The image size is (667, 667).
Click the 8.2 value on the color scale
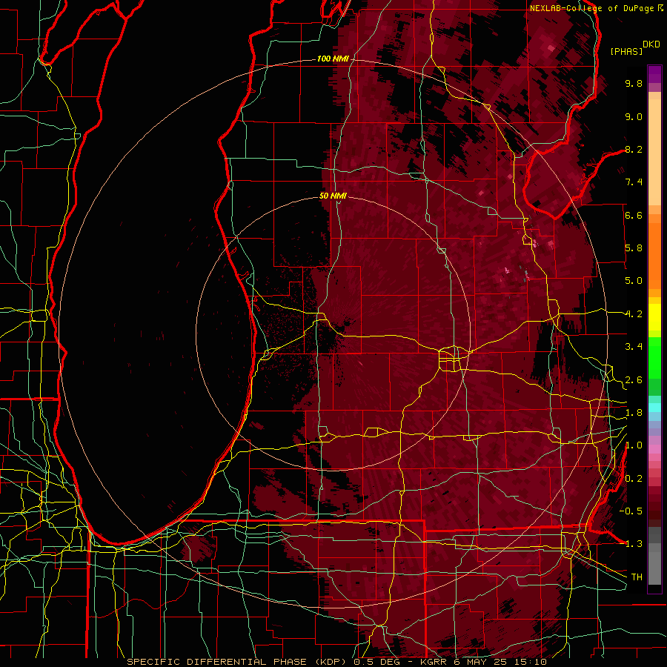pyautogui.click(x=634, y=149)
